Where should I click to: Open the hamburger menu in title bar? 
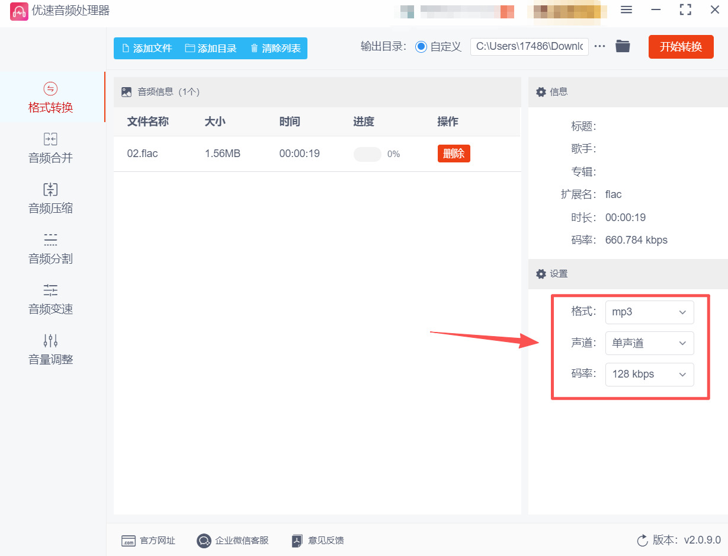pyautogui.click(x=626, y=9)
